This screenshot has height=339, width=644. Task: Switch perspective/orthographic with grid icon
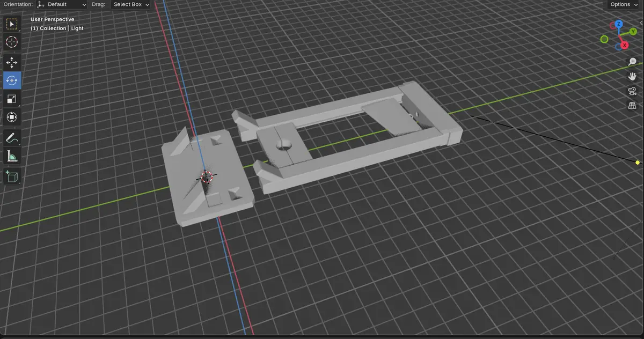point(632,105)
